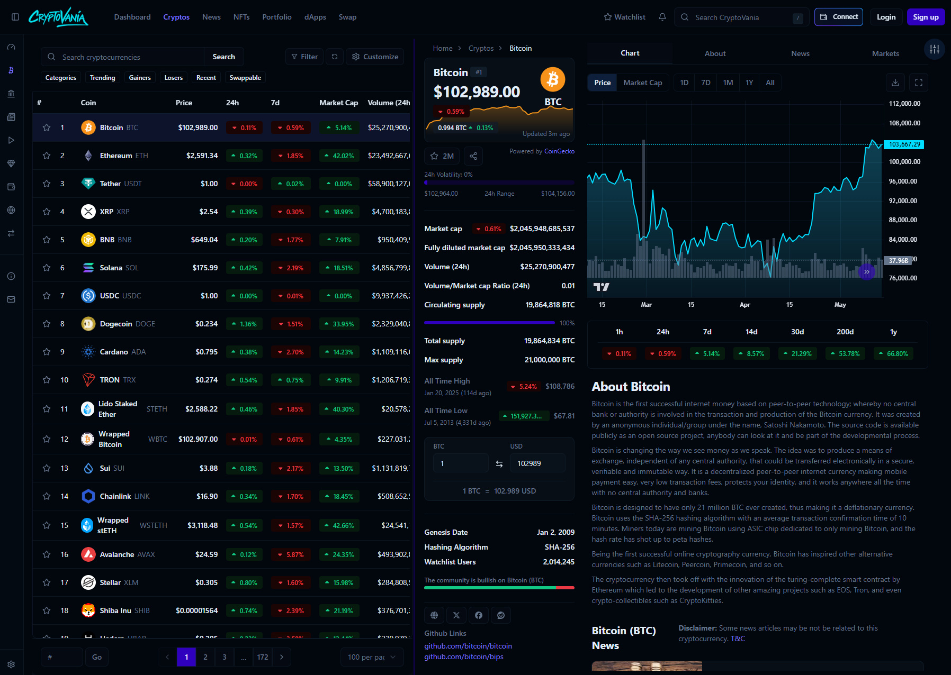Viewport: 951px width, 675px height.
Task: Refresh the cryptocurrency list
Action: tap(335, 57)
